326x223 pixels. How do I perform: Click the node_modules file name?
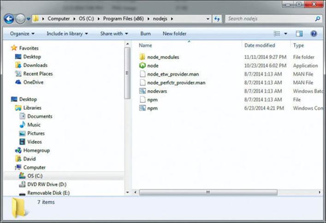point(163,57)
